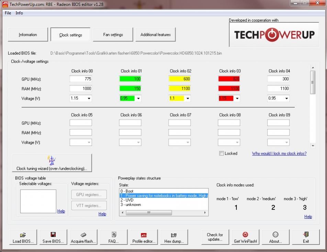Click Get WinFlash power icon button
Viewport: 327px width, 252px height.
click(245, 237)
